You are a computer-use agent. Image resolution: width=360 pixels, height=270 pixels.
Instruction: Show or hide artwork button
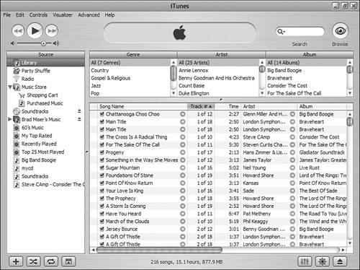68,261
